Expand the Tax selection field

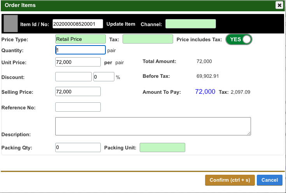point(147,39)
